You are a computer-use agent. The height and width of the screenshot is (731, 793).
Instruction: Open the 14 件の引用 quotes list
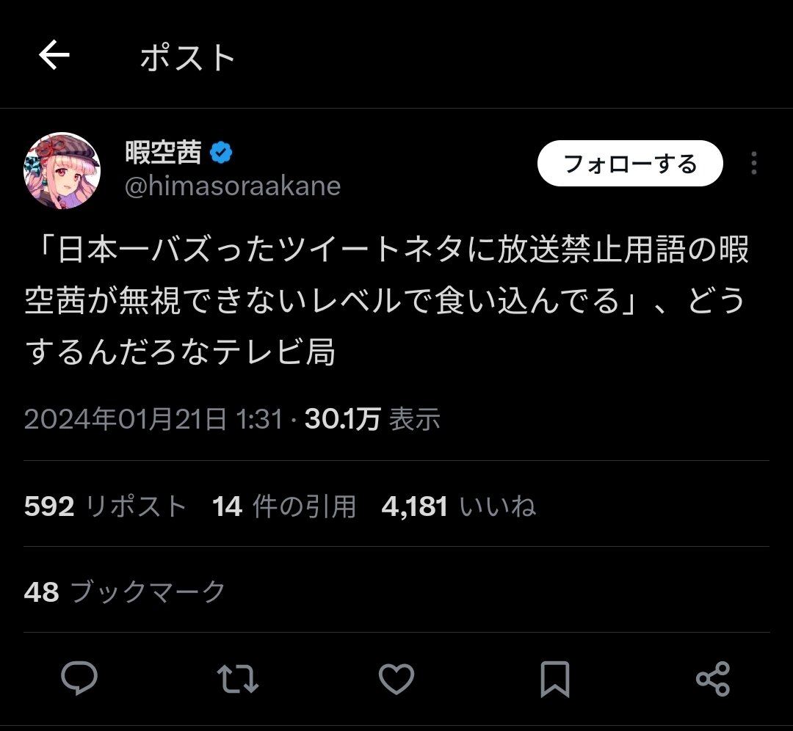283,506
